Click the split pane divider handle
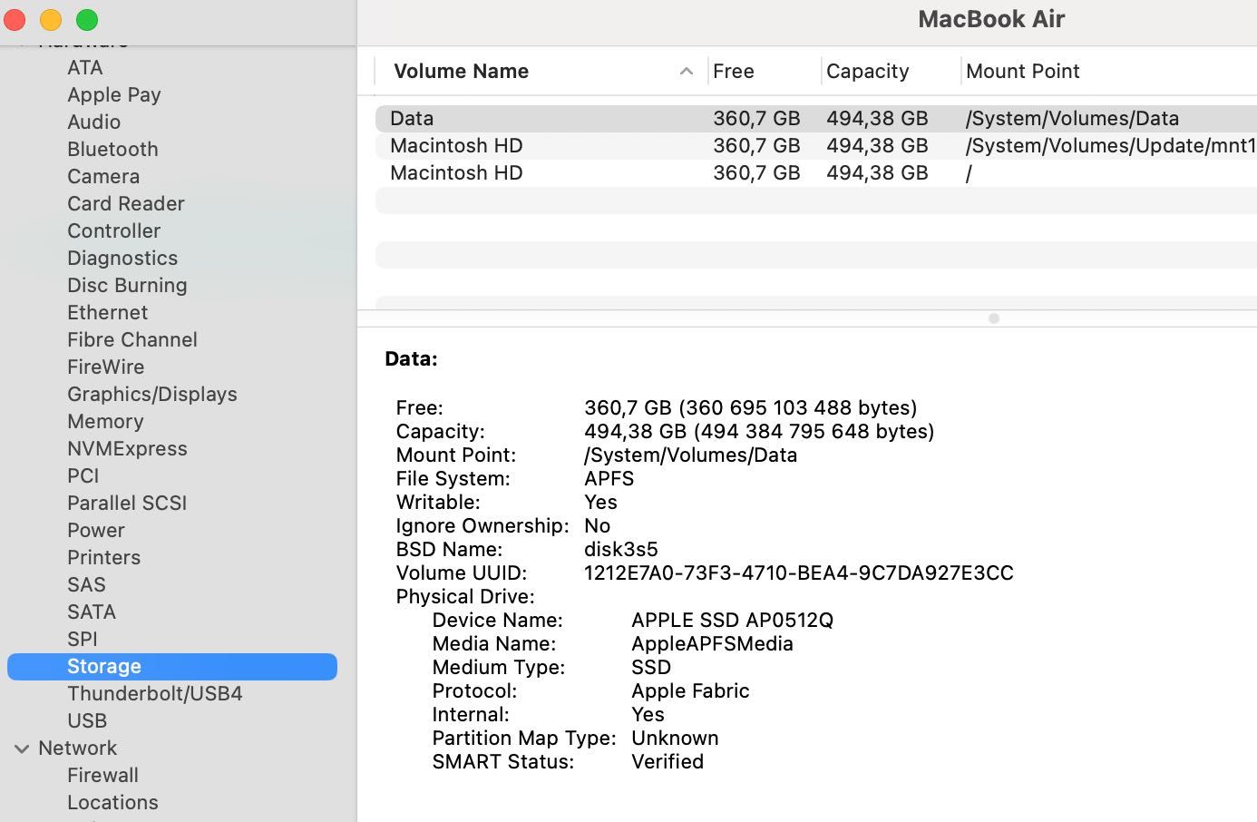 point(994,318)
